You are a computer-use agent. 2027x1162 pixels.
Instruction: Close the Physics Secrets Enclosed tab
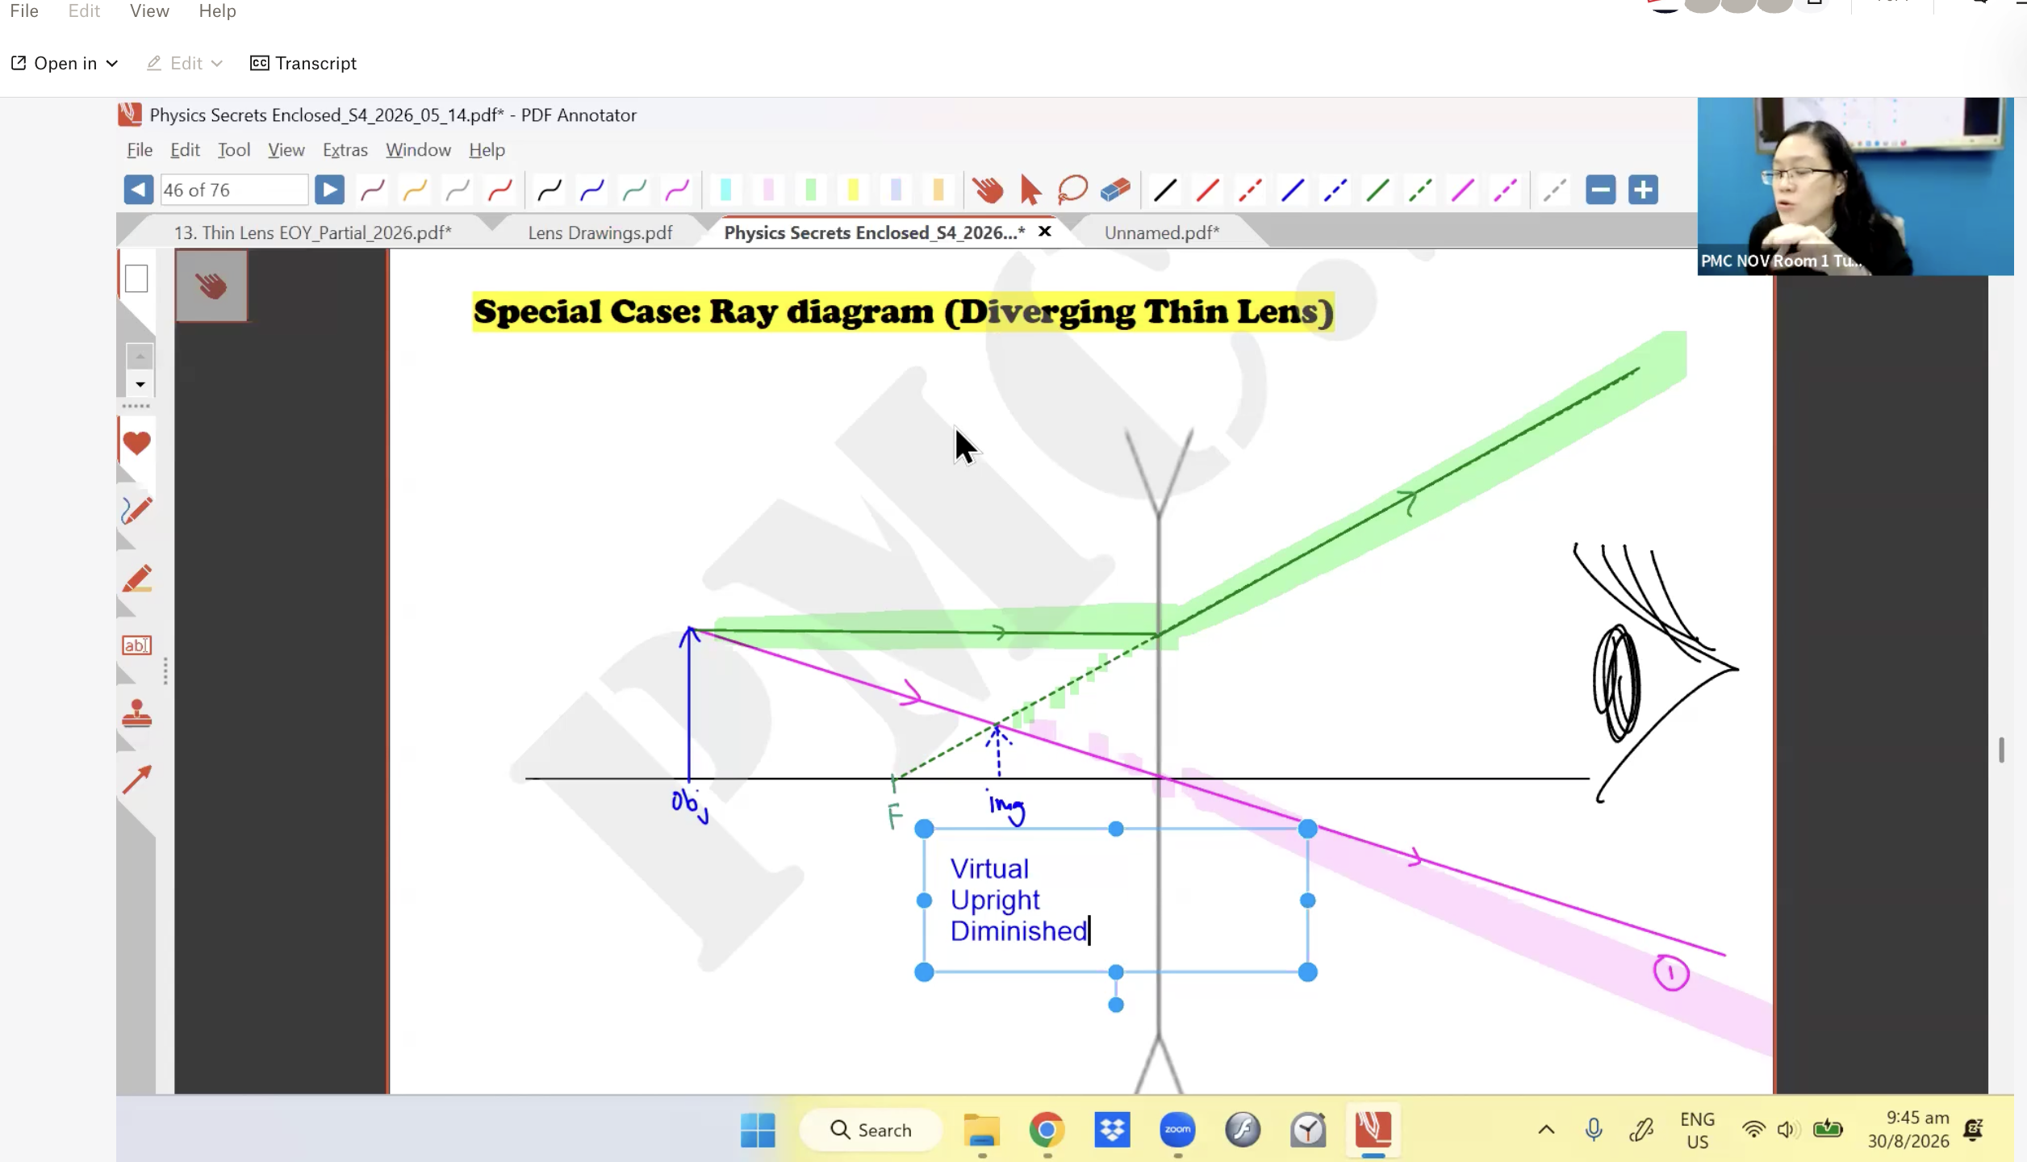click(x=1044, y=232)
